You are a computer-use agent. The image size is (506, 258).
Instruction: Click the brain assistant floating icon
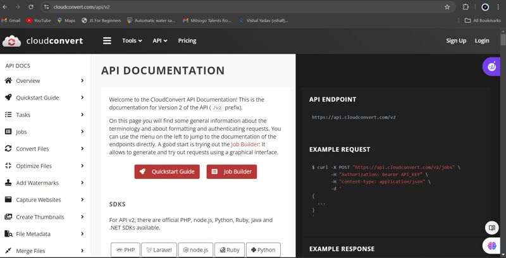coord(492,246)
